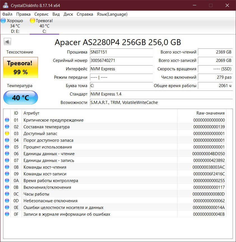This screenshot has height=242, width=236.
Task: Click the power-on hours 2061 ч
Action: click(215, 86)
